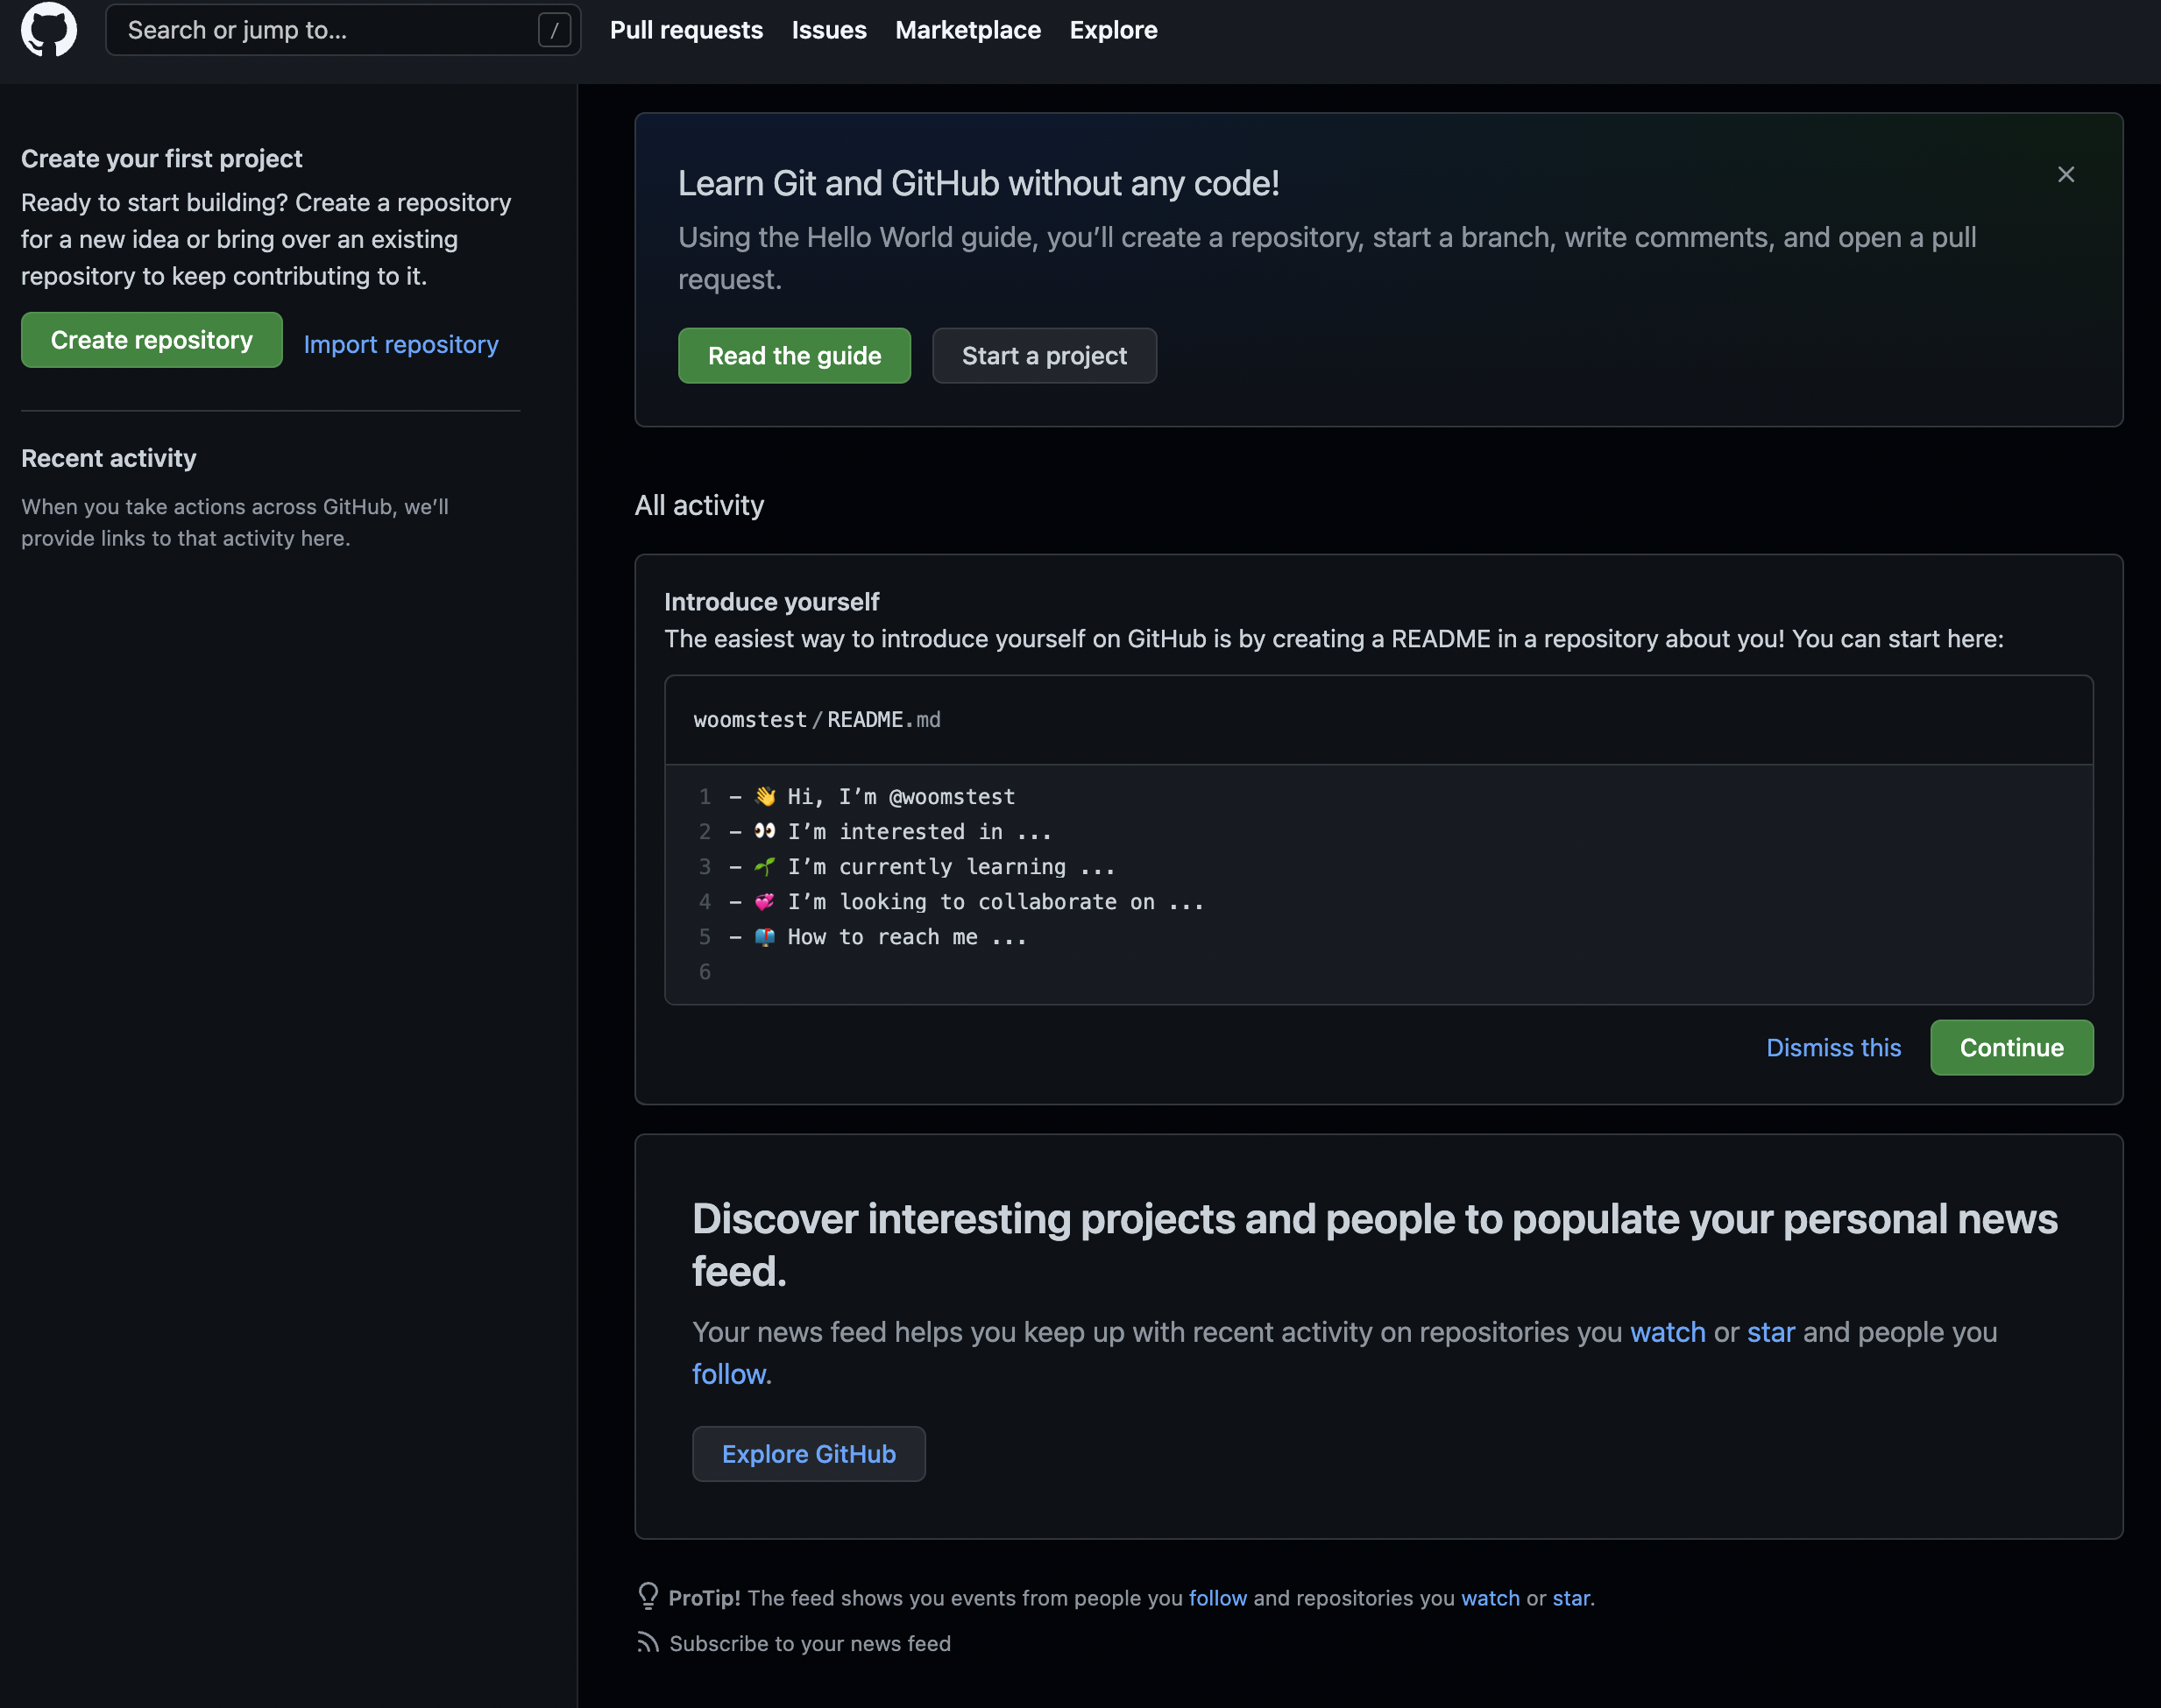Navigate to the Marketplace
Viewport: 2161px width, 1708px height.
[x=968, y=30]
